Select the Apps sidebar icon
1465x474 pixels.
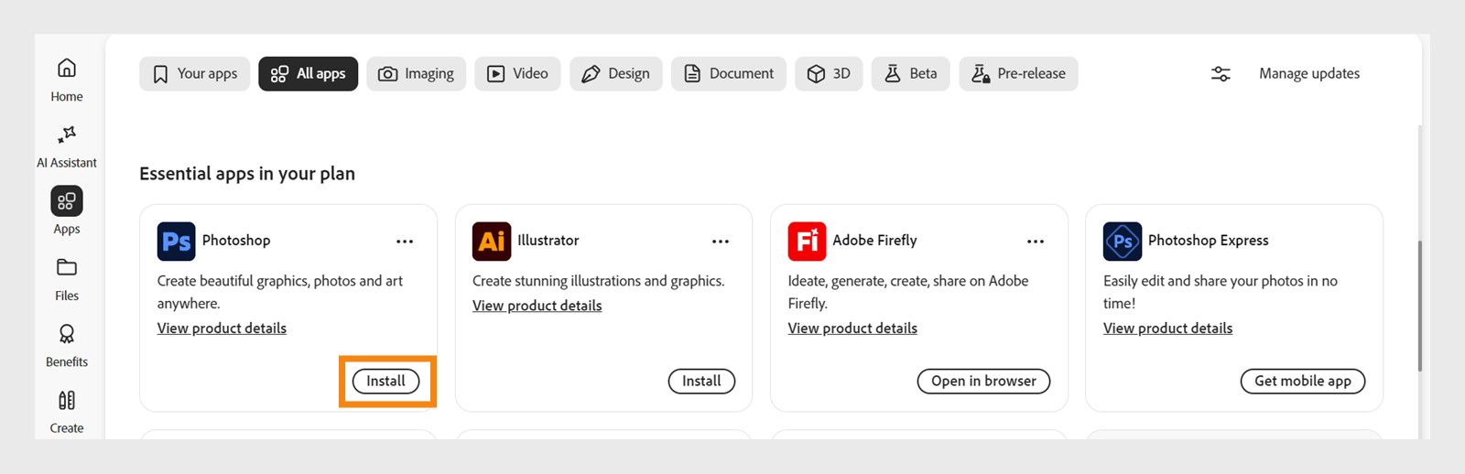pyautogui.click(x=67, y=201)
